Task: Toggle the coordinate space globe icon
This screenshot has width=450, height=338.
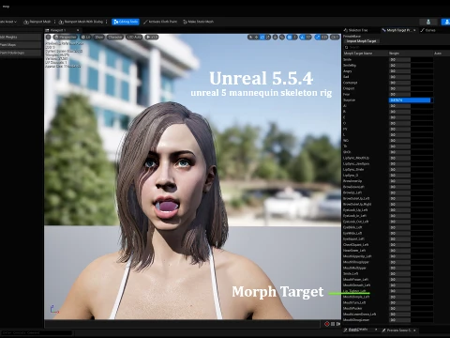Action: coord(275,37)
